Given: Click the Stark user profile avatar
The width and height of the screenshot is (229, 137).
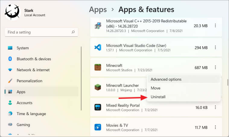Looking at the screenshot, I should tap(13, 12).
